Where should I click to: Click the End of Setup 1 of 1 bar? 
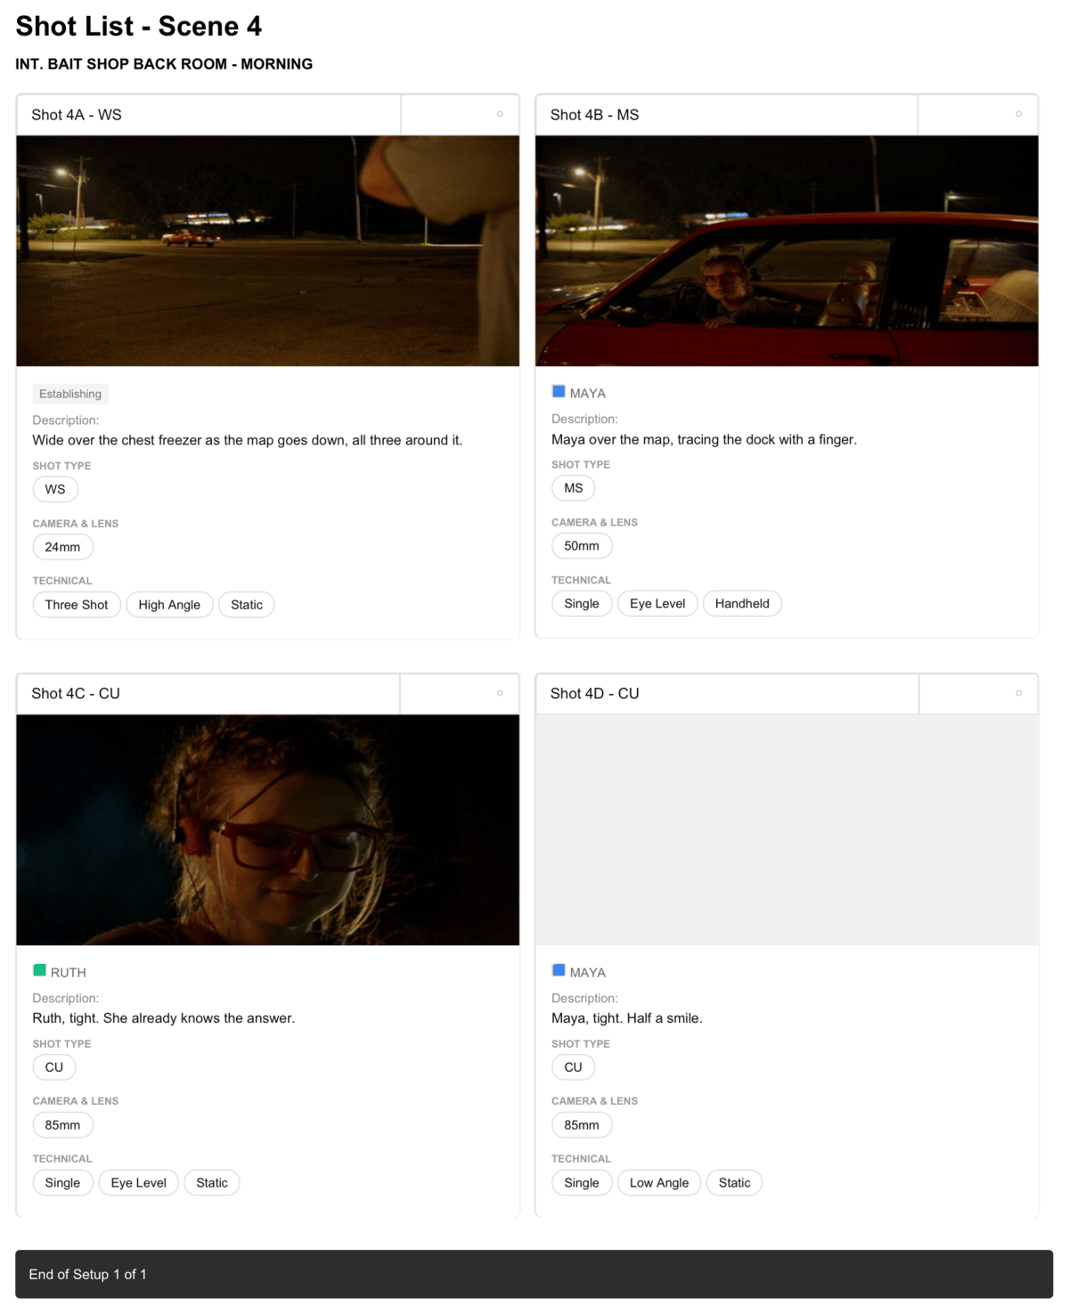[x=534, y=1274]
